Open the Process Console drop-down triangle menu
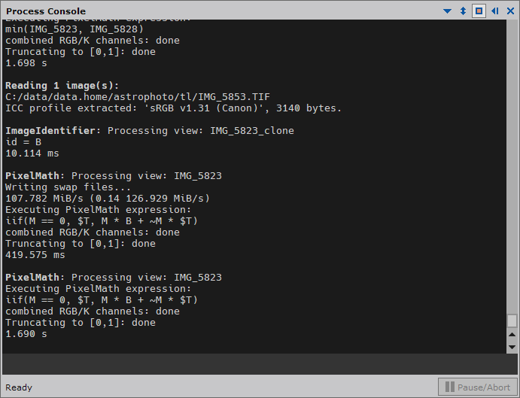 447,11
